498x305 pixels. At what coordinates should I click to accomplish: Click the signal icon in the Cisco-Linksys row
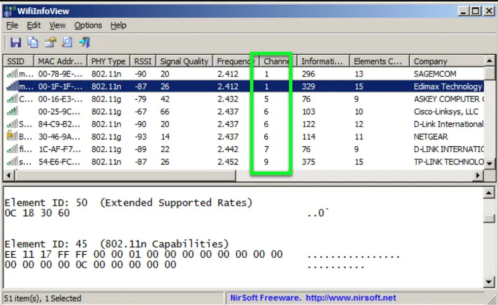point(12,111)
